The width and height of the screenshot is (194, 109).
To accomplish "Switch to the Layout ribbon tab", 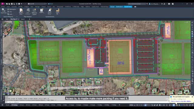I will [x=112, y=7].
